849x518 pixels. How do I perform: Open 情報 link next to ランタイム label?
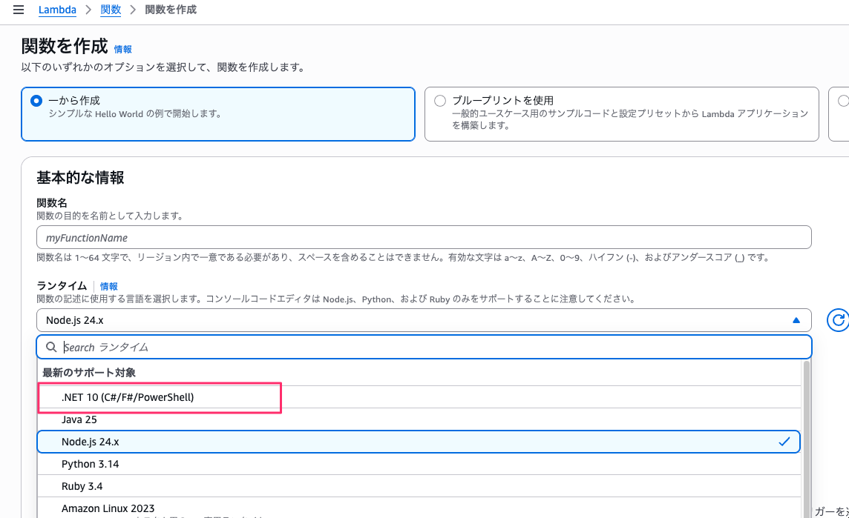click(x=108, y=286)
